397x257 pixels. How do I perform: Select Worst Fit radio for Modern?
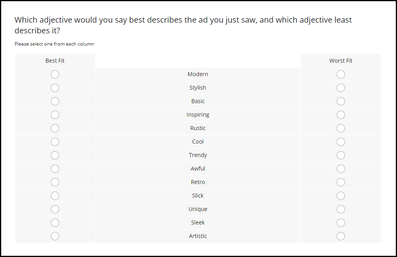tap(341, 75)
